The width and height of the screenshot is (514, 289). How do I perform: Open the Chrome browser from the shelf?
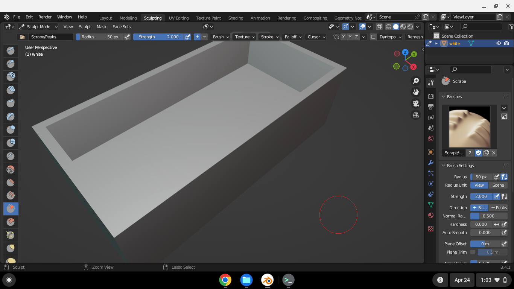[225, 280]
